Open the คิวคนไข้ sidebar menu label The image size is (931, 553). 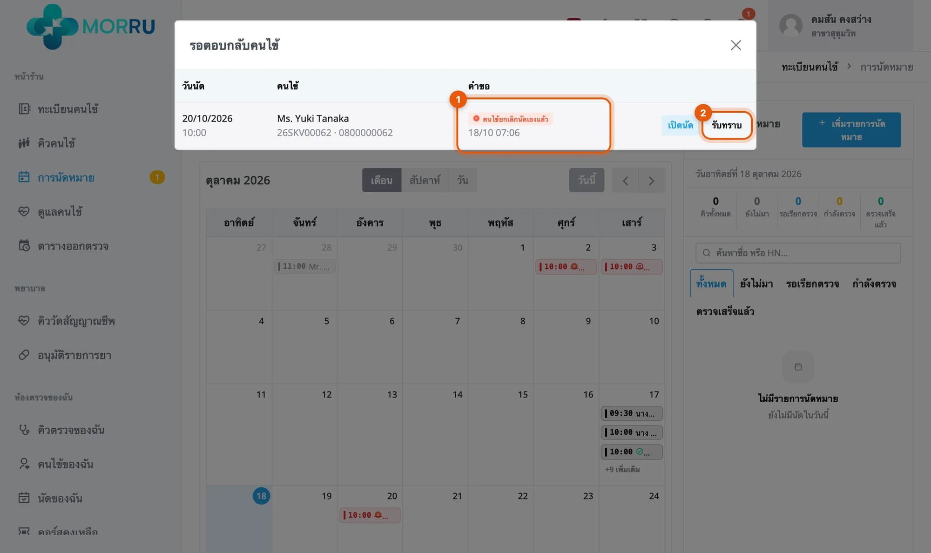click(x=57, y=143)
